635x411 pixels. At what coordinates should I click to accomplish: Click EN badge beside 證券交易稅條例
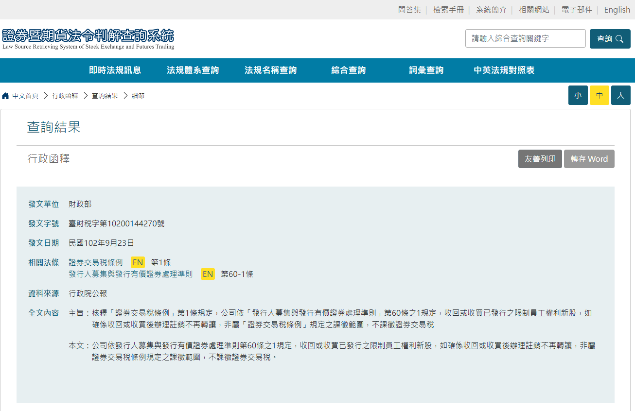pyautogui.click(x=138, y=262)
